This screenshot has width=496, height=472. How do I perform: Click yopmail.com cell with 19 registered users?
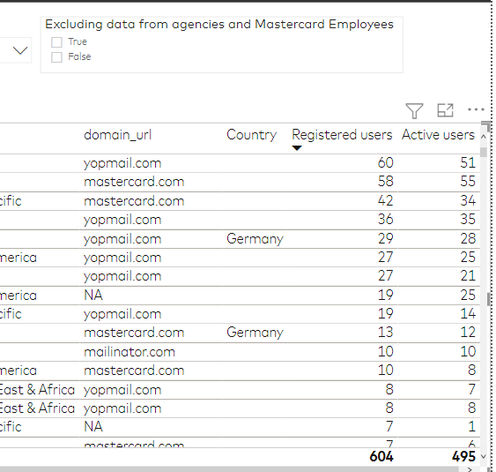[x=122, y=314]
